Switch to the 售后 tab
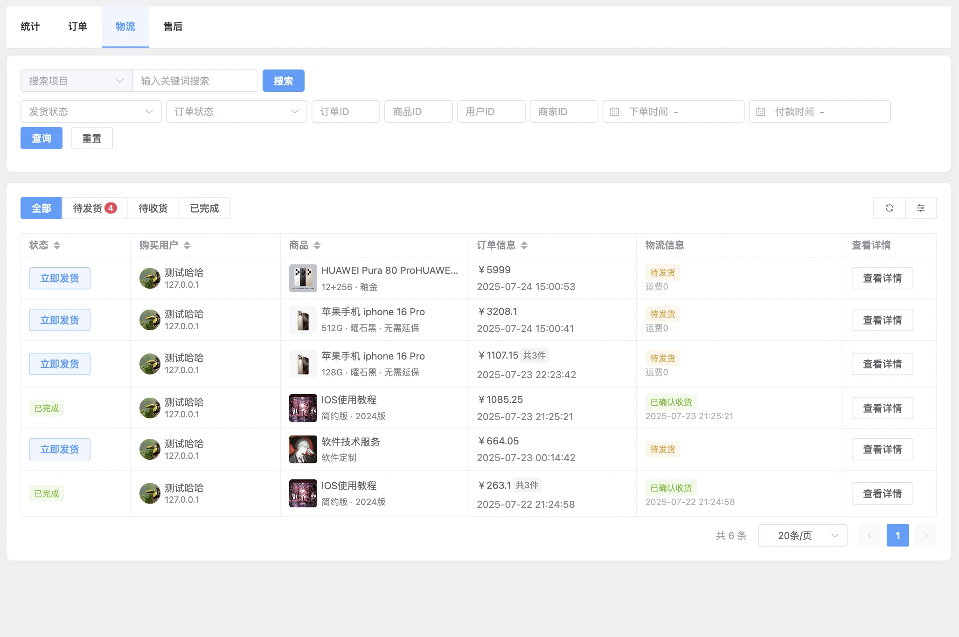 (x=173, y=27)
